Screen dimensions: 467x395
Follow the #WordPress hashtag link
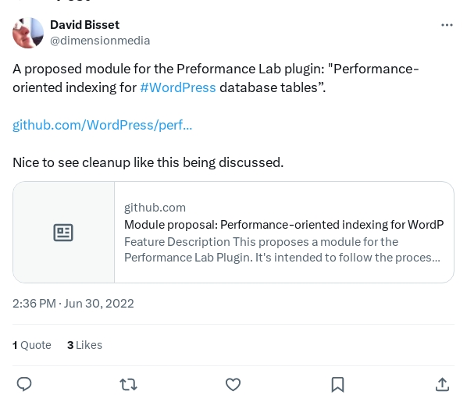pyautogui.click(x=178, y=87)
